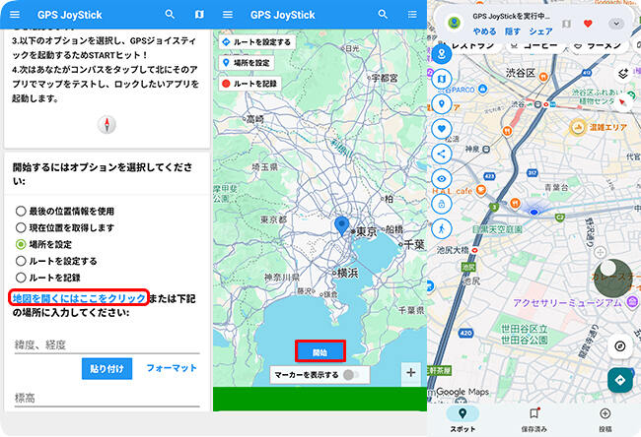Click 隠す in JoyStick notification

512,31
